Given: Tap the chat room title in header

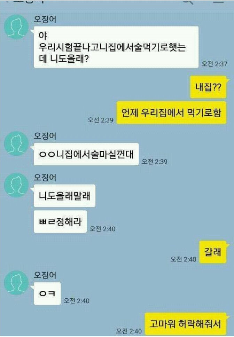Looking at the screenshot, I should pyautogui.click(x=29, y=1).
